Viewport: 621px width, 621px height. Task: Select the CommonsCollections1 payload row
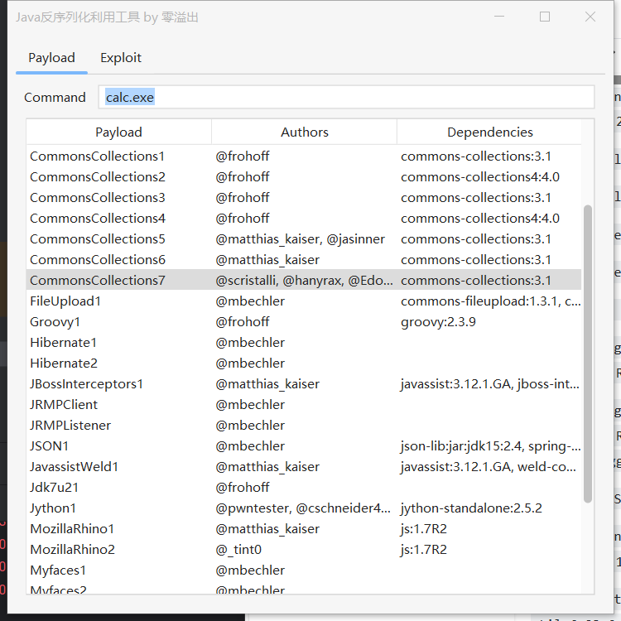(x=98, y=156)
